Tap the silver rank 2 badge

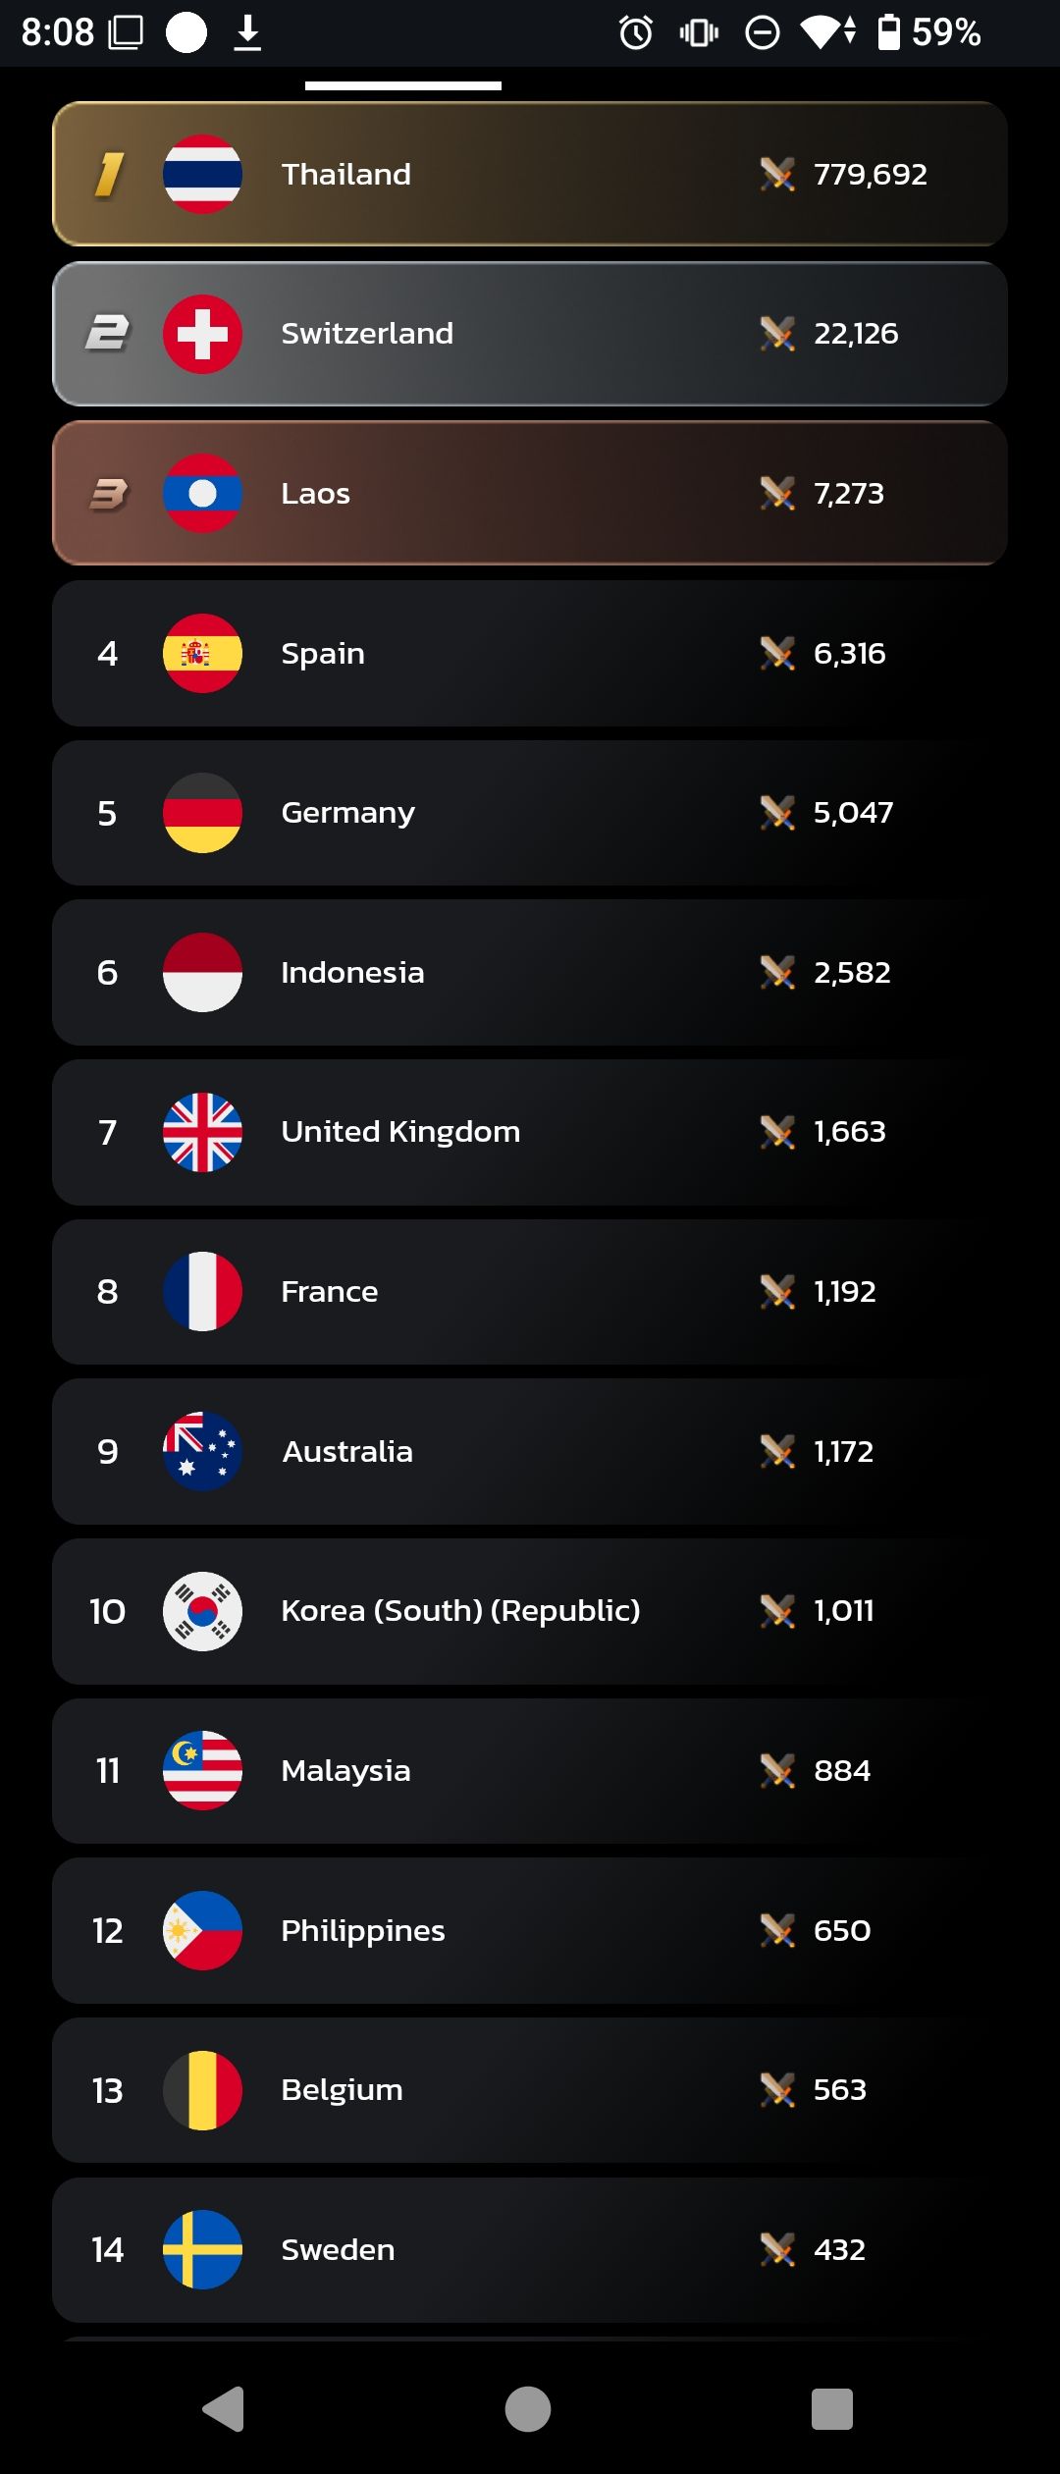(108, 334)
